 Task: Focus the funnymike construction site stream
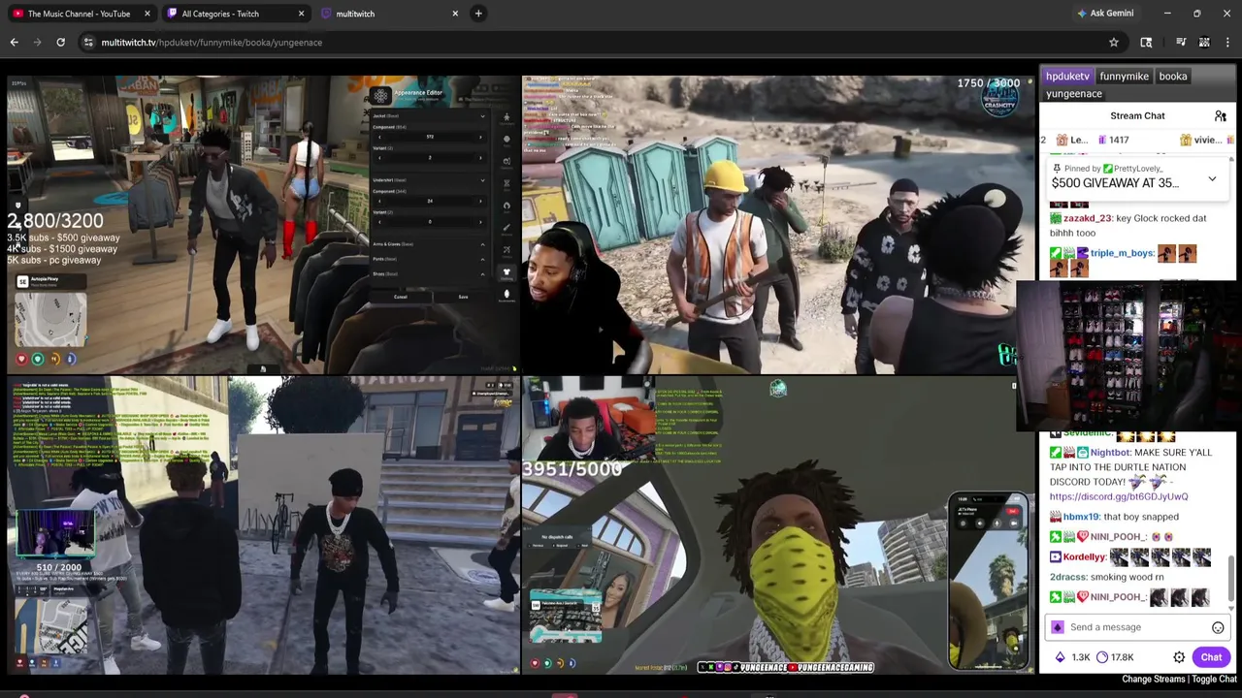tap(778, 225)
